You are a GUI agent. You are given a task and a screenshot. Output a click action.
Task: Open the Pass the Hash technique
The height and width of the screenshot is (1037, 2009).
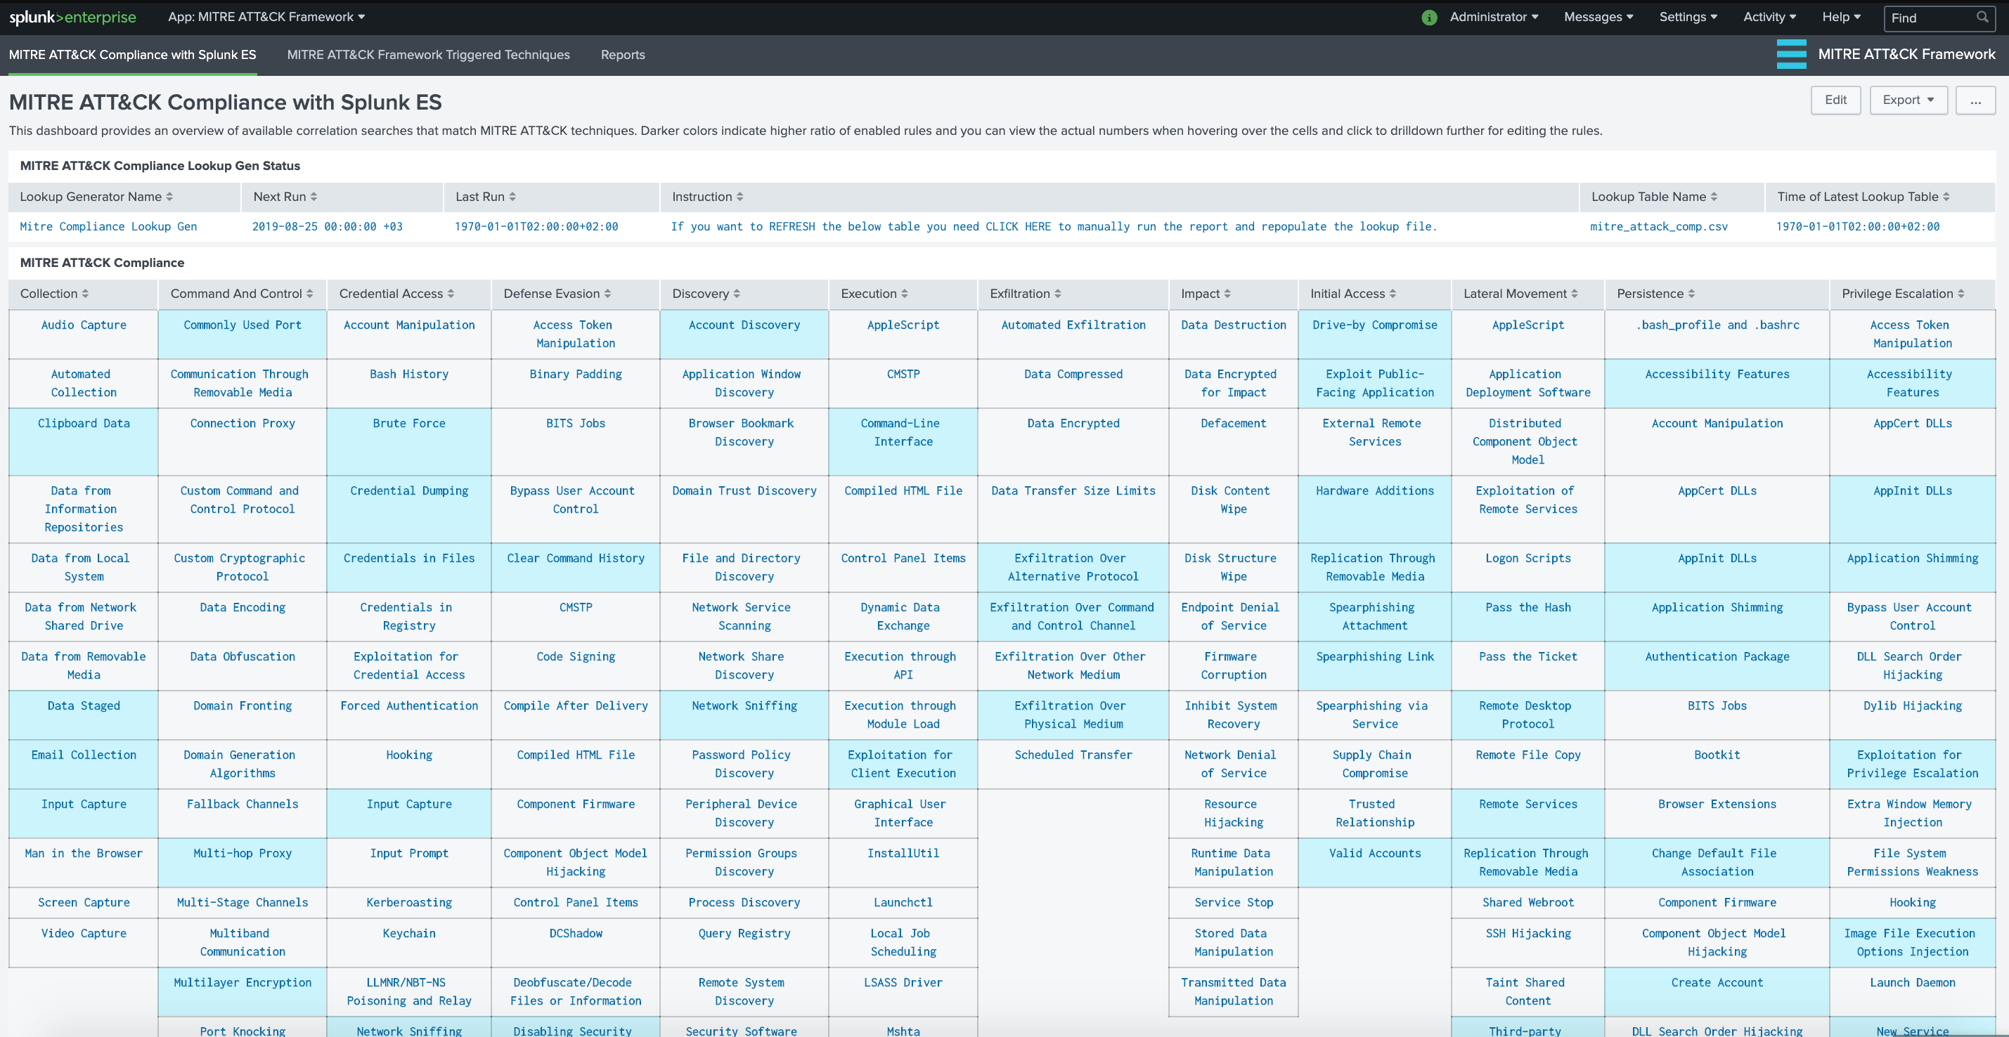(1527, 616)
